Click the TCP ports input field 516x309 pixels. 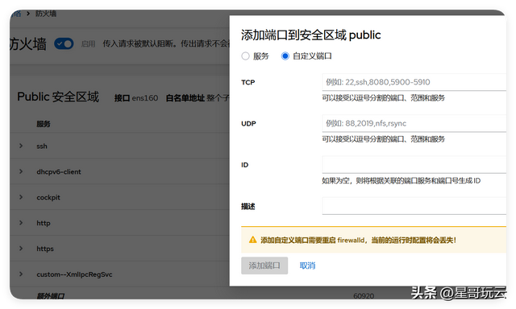click(414, 82)
